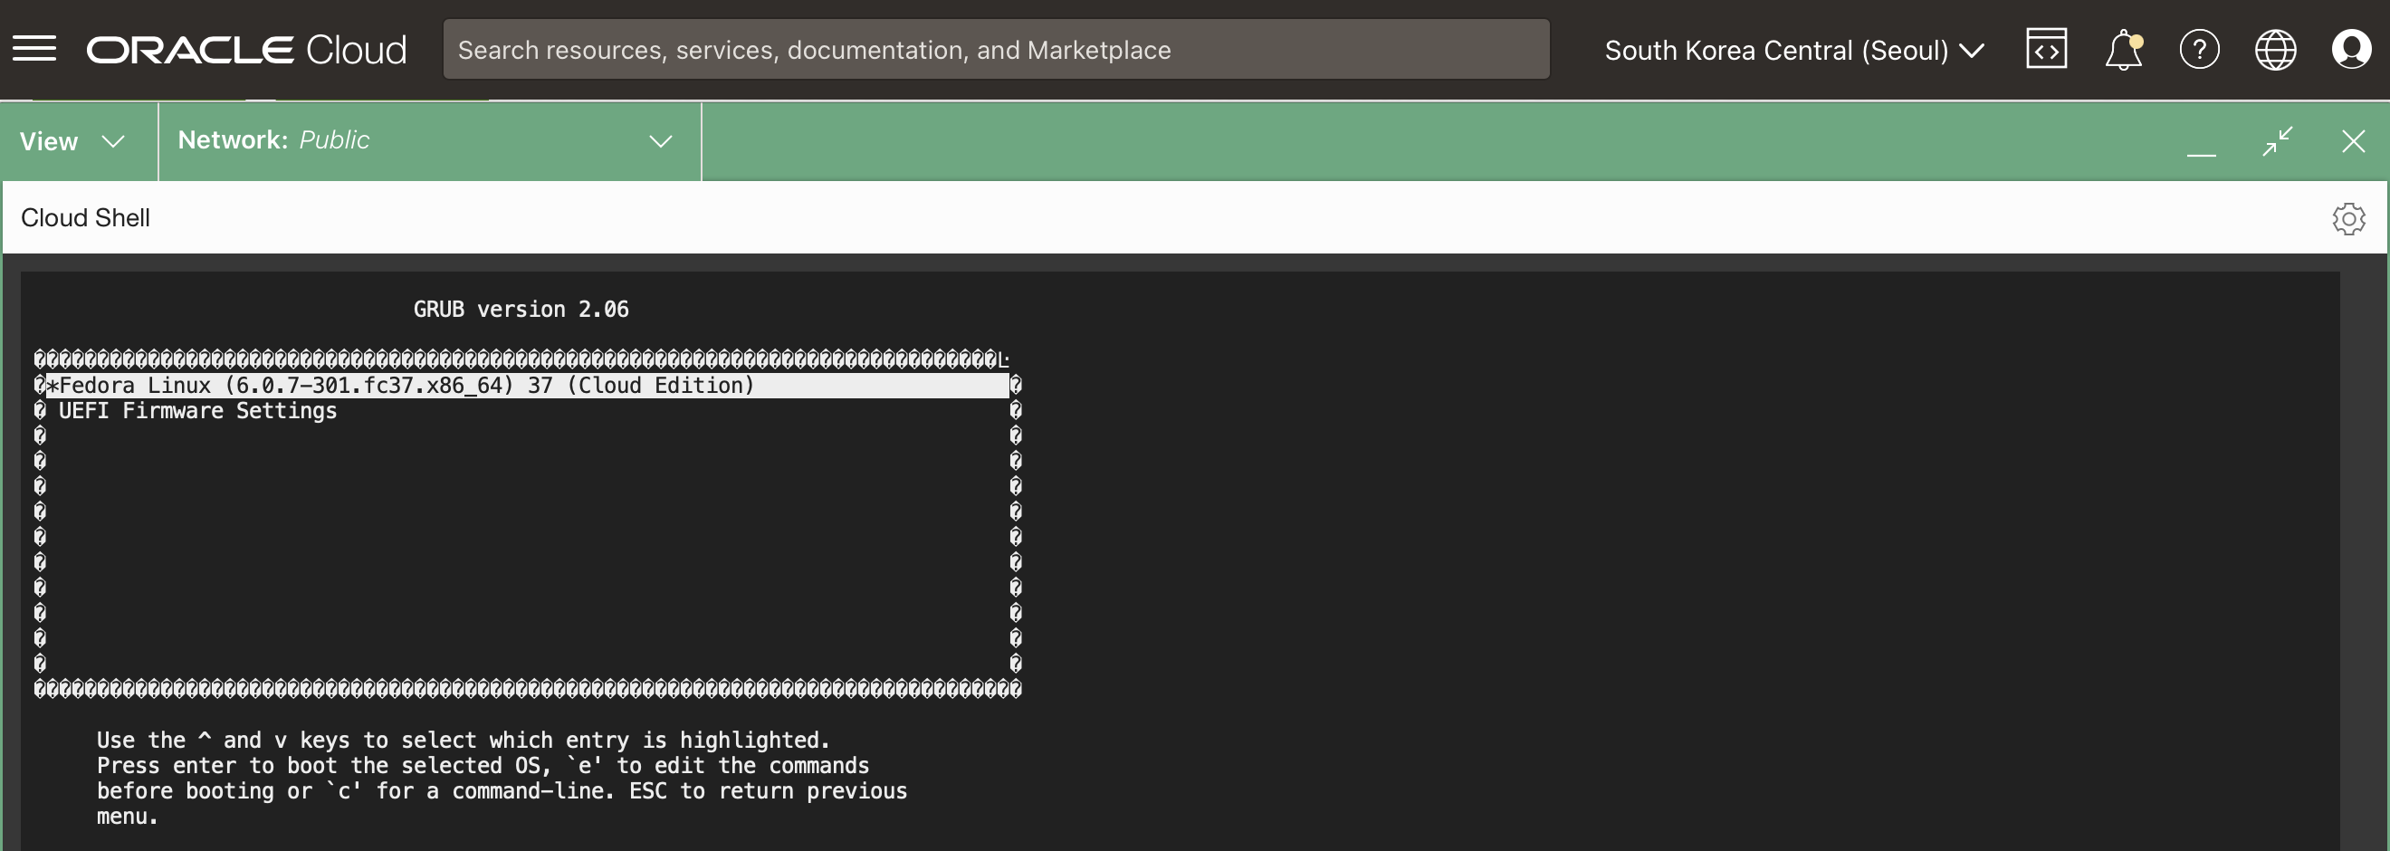Open the notifications bell
2390x851 pixels.
(2123, 50)
